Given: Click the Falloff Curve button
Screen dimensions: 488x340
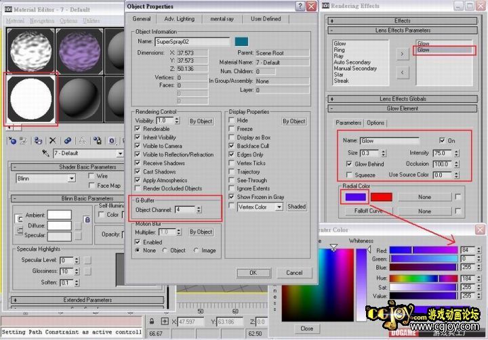Looking at the screenshot, I should [369, 211].
